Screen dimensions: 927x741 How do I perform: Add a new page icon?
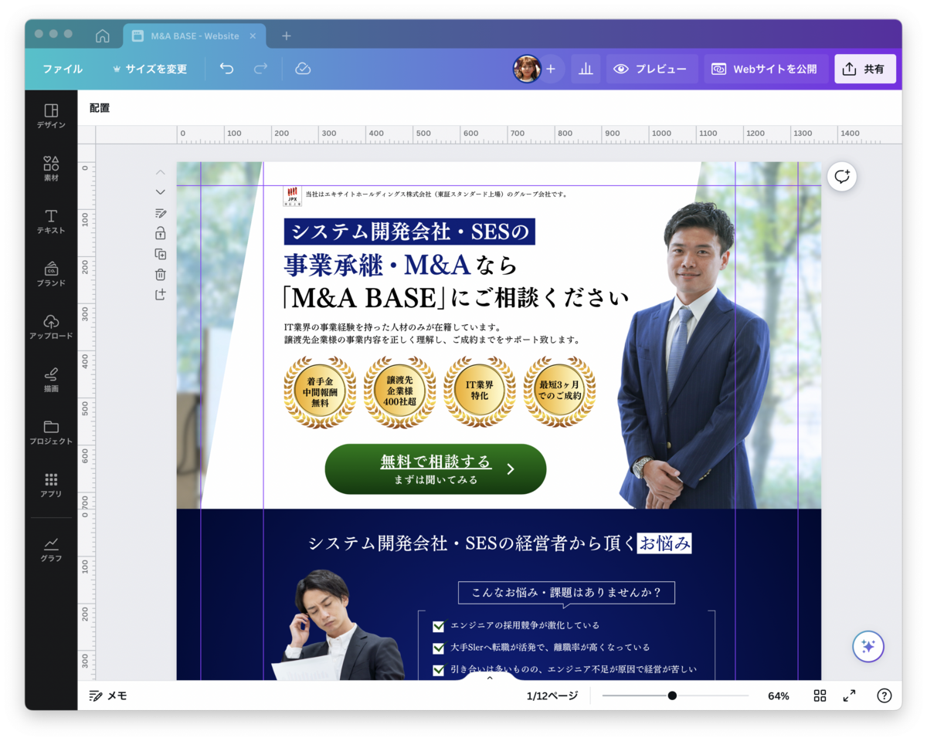[161, 295]
